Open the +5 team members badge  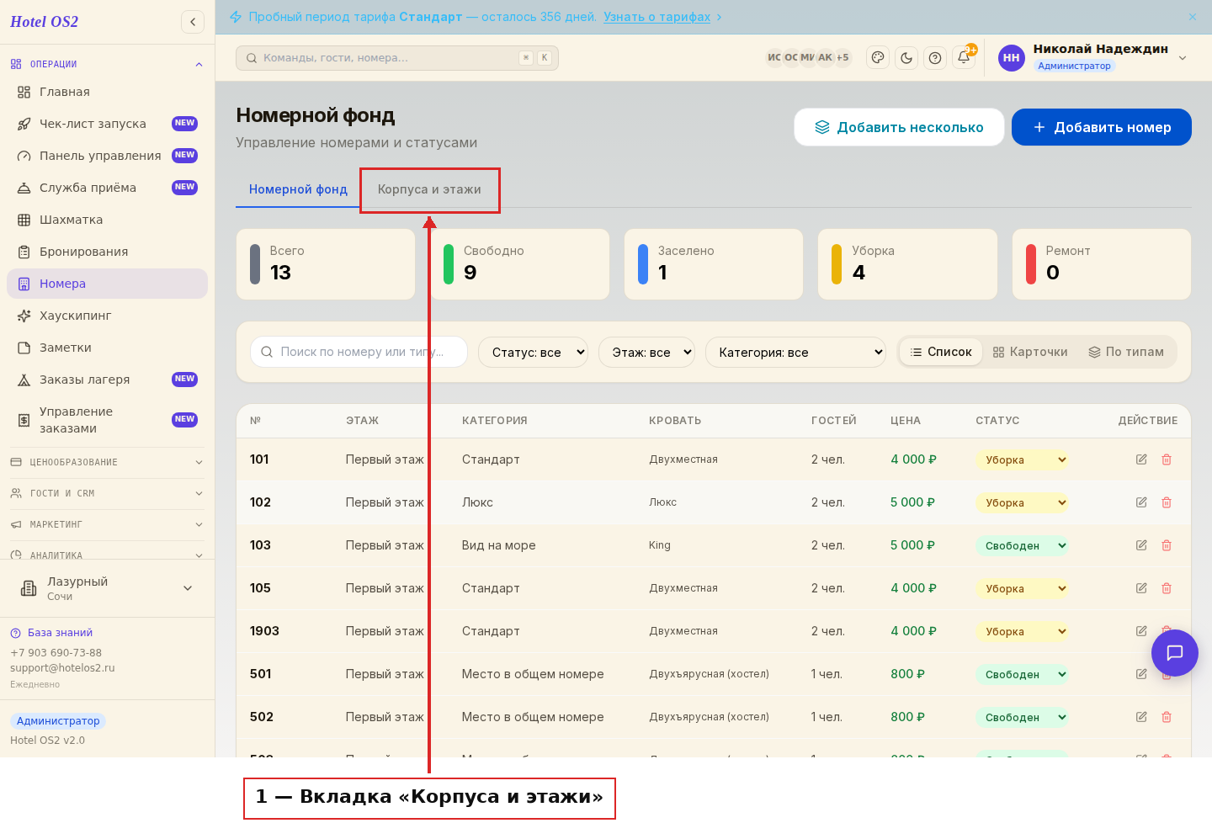(843, 57)
